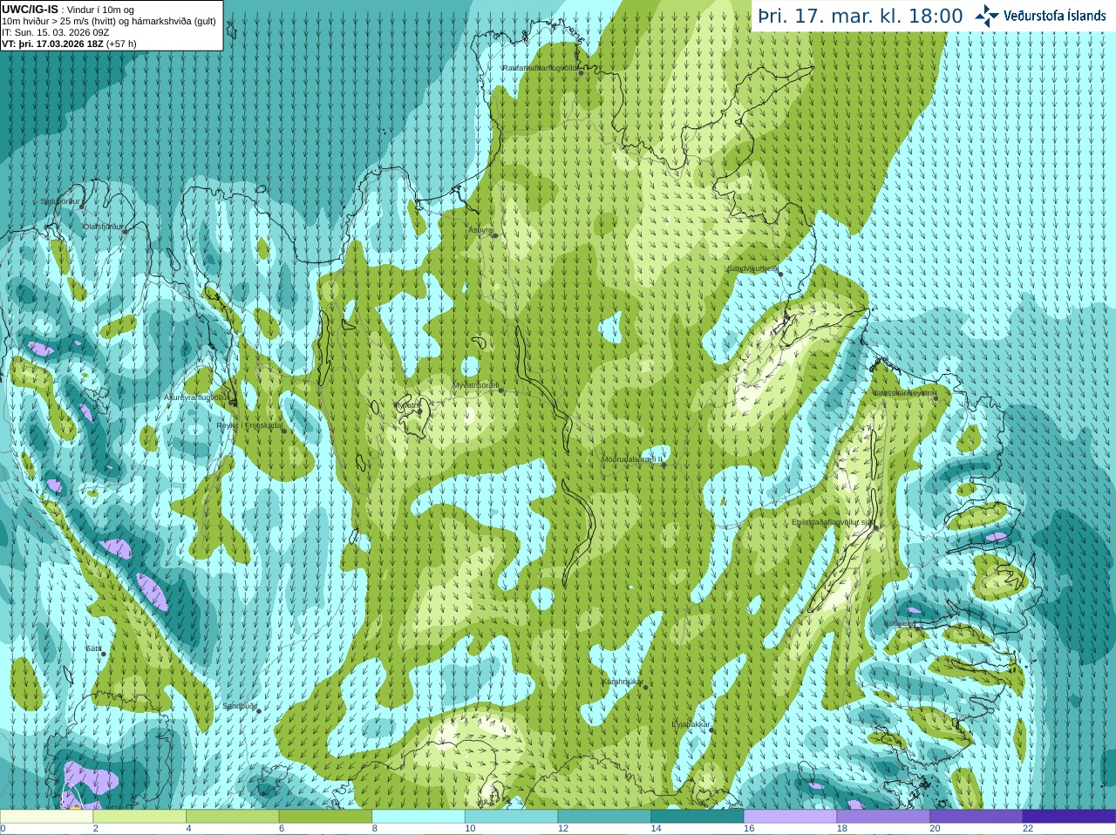Click the Sandvíkurheiði station label

(753, 268)
